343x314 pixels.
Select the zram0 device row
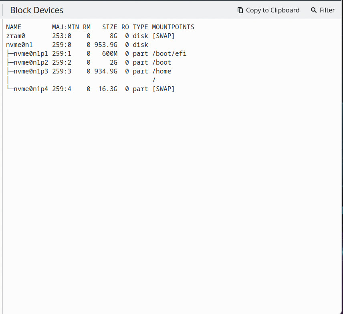(x=90, y=36)
